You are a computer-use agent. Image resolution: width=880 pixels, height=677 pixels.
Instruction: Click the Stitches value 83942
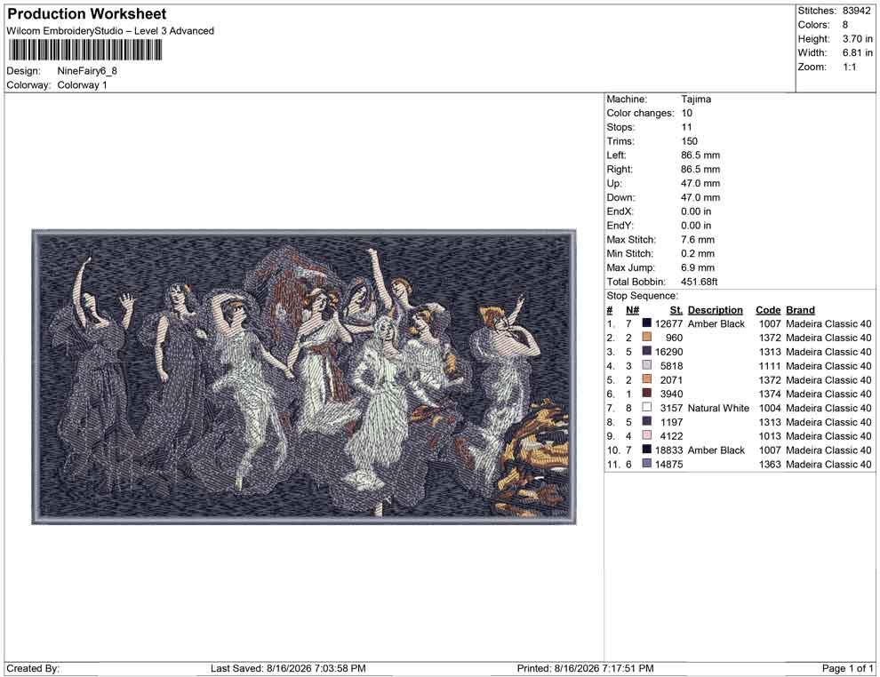click(856, 11)
